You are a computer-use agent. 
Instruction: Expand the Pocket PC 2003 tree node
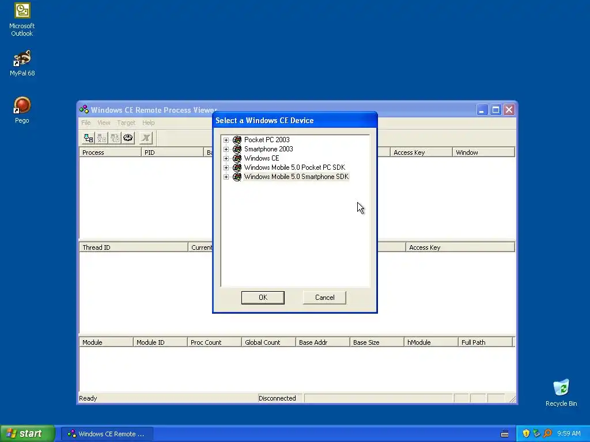click(226, 140)
